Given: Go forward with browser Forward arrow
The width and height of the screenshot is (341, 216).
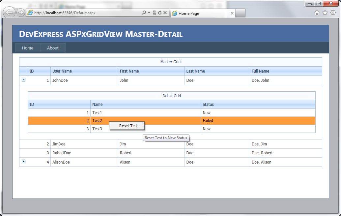Looking at the screenshot, I should (x=21, y=13).
